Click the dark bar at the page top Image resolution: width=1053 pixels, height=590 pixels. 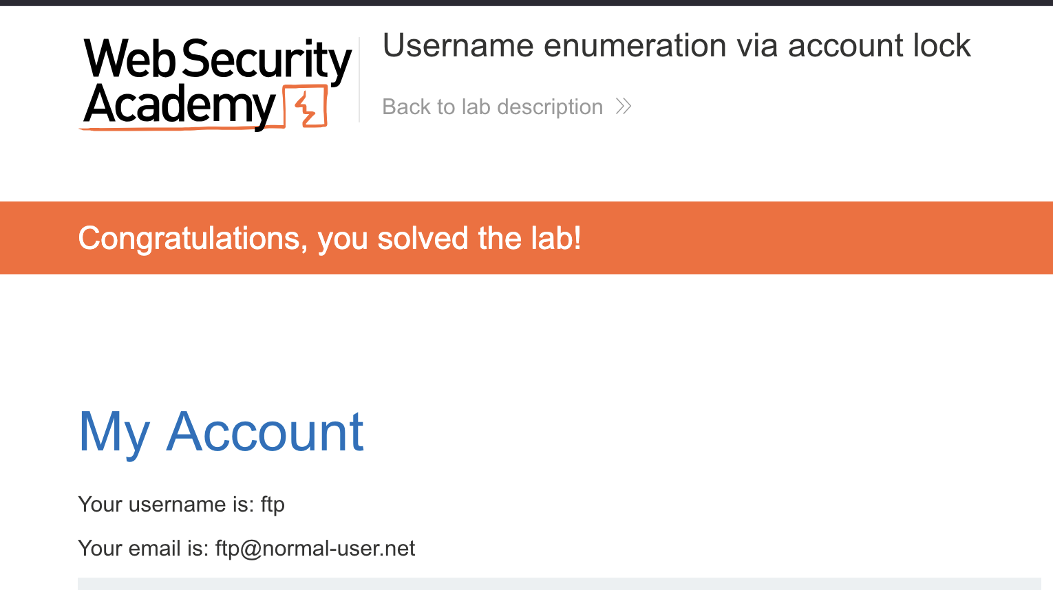(x=526, y=3)
